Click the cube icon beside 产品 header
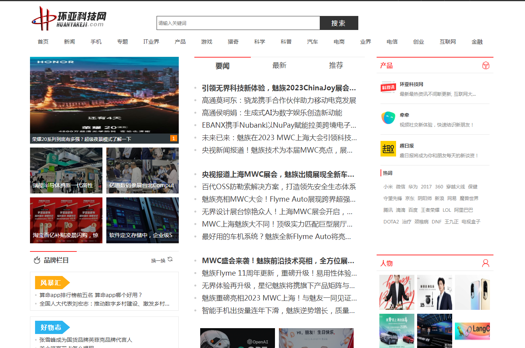Screen dimensions: 525x348 click(x=486, y=65)
